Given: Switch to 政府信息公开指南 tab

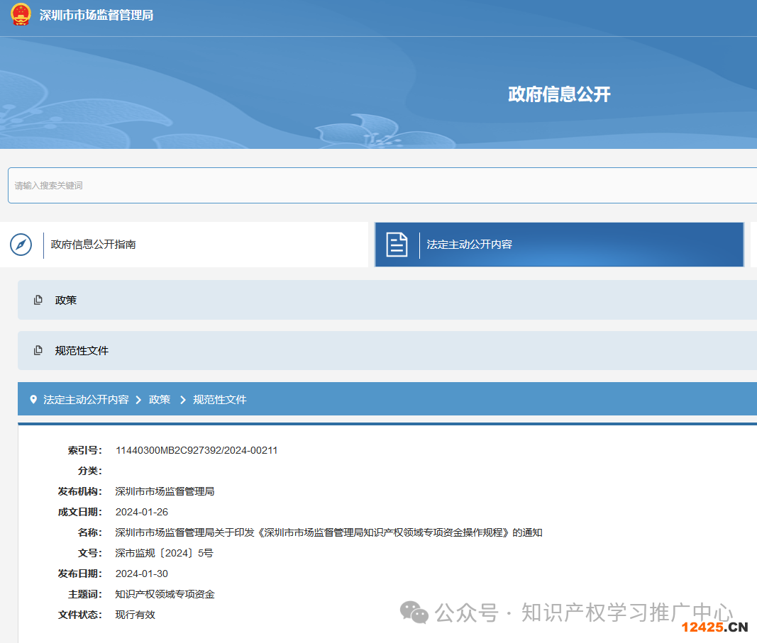Looking at the screenshot, I should [184, 245].
